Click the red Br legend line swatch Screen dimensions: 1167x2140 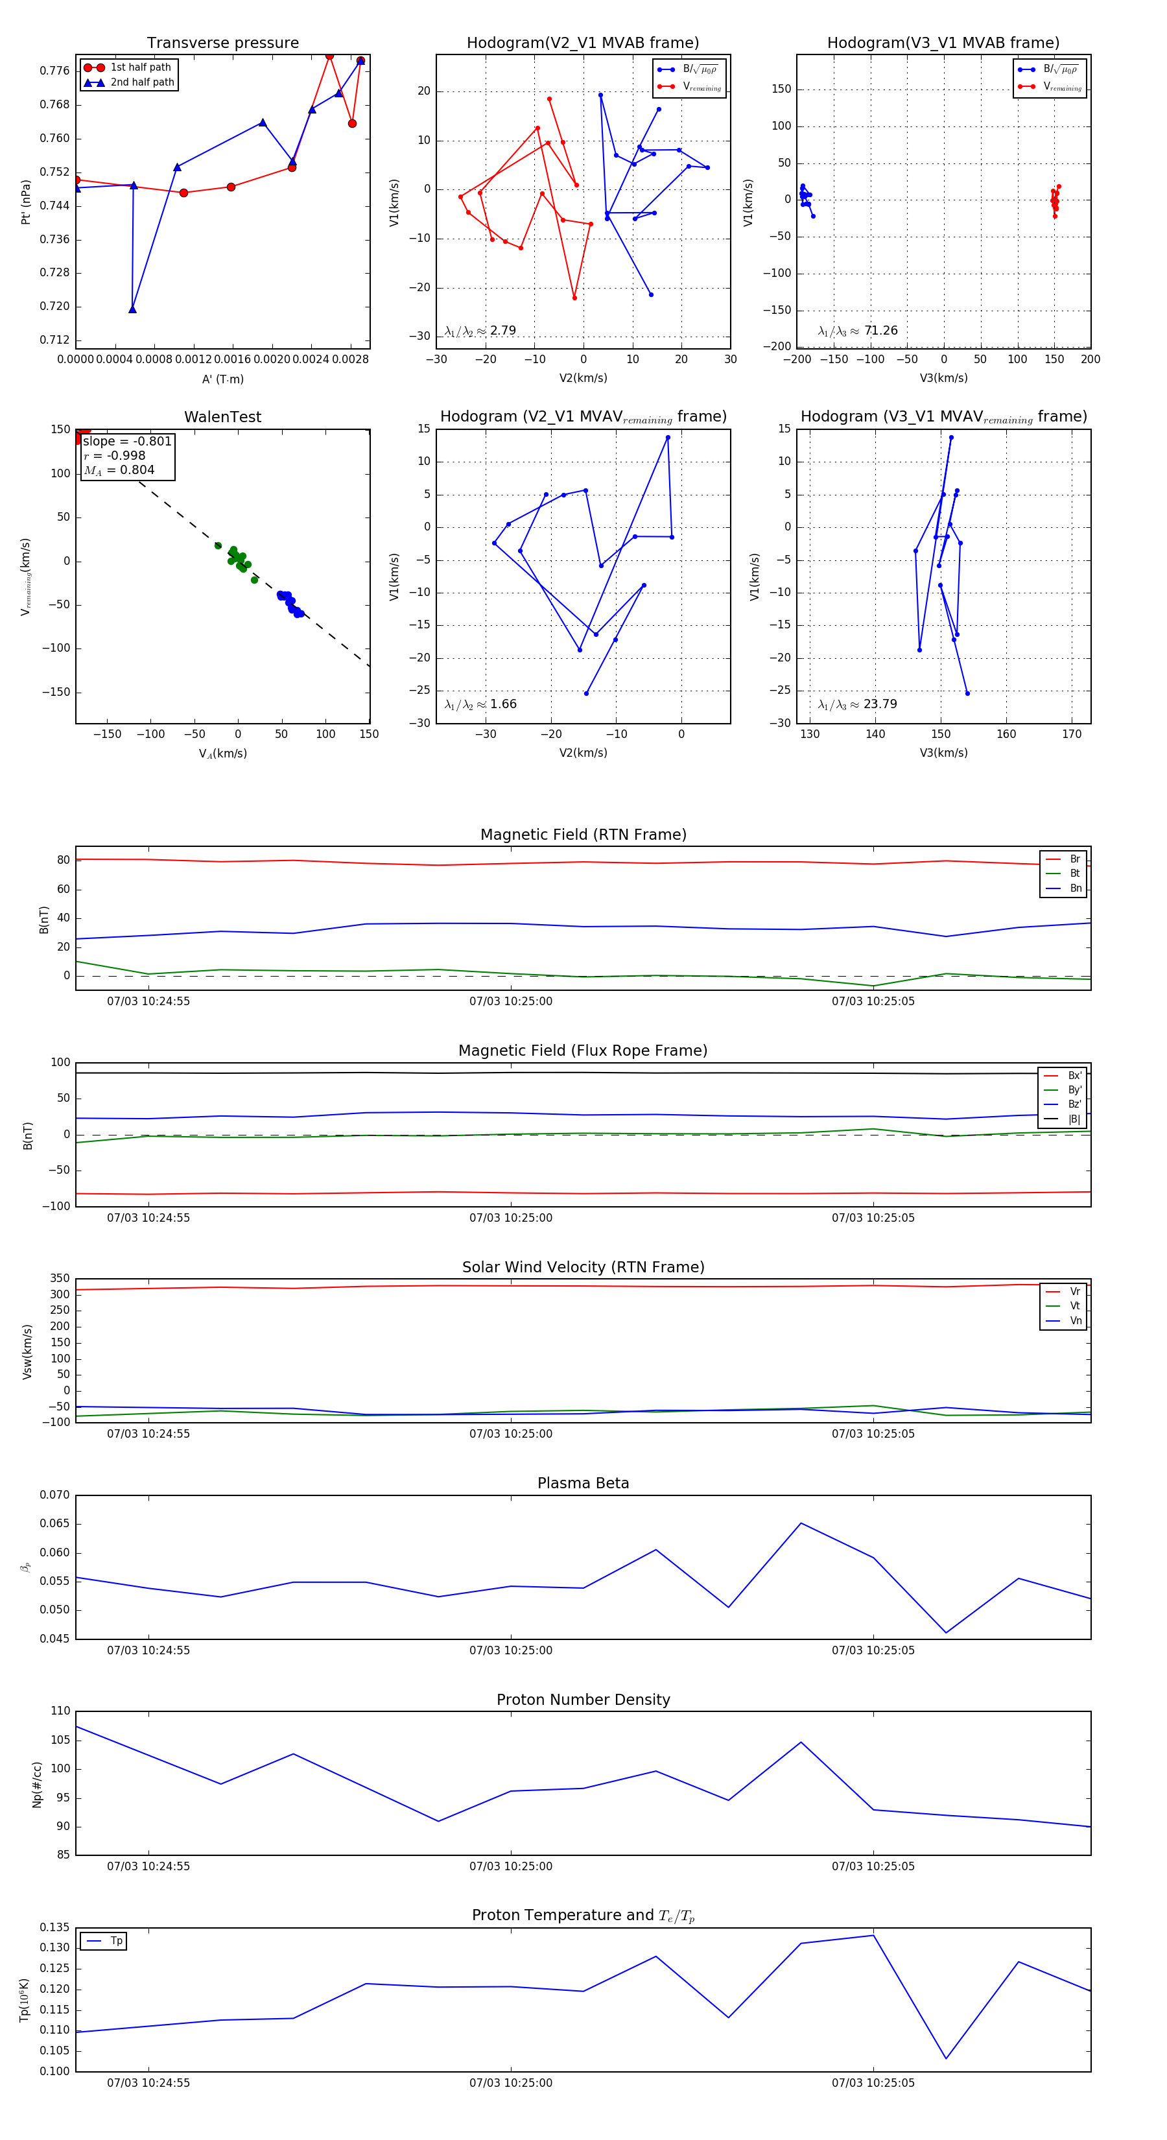pos(1053,859)
